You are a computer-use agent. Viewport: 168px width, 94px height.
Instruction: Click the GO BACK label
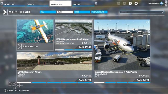coord(10,91)
